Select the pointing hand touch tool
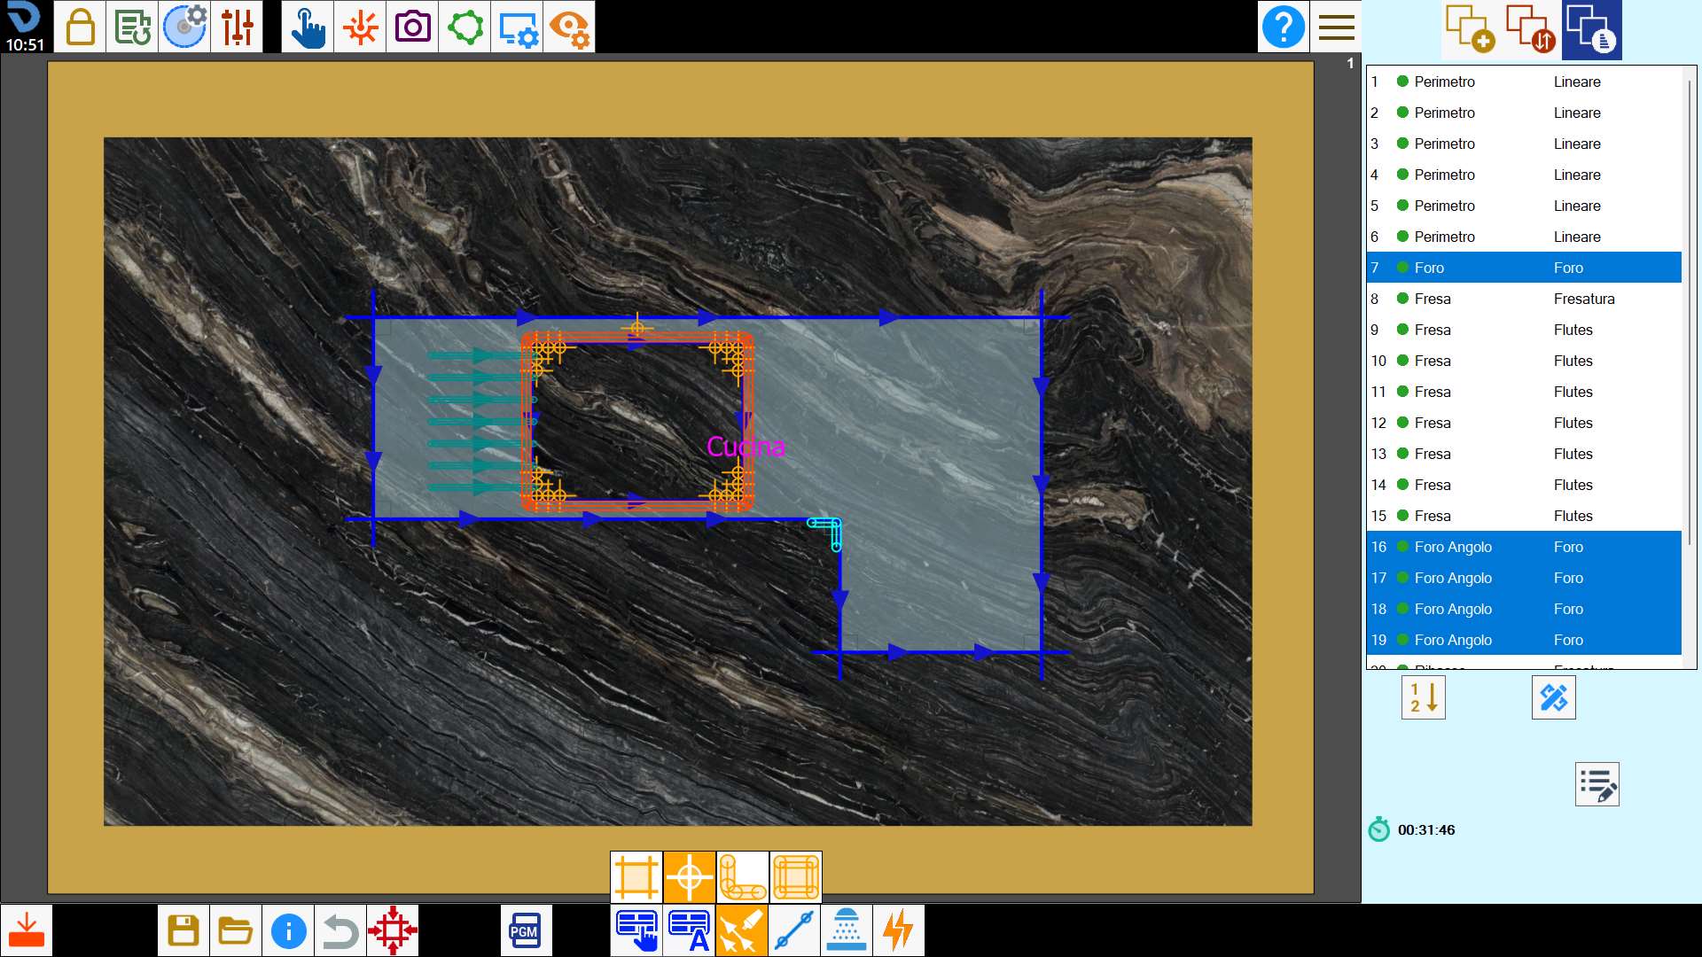 pyautogui.click(x=308, y=27)
